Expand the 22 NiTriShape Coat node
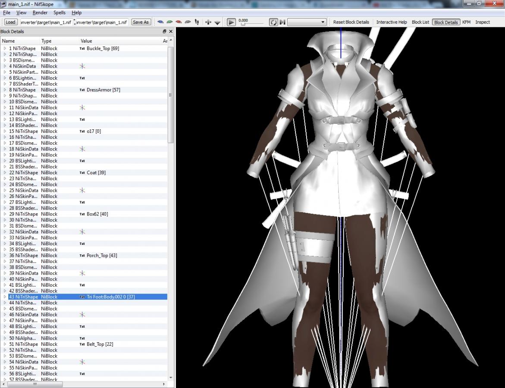The image size is (505, 388). click(x=5, y=173)
